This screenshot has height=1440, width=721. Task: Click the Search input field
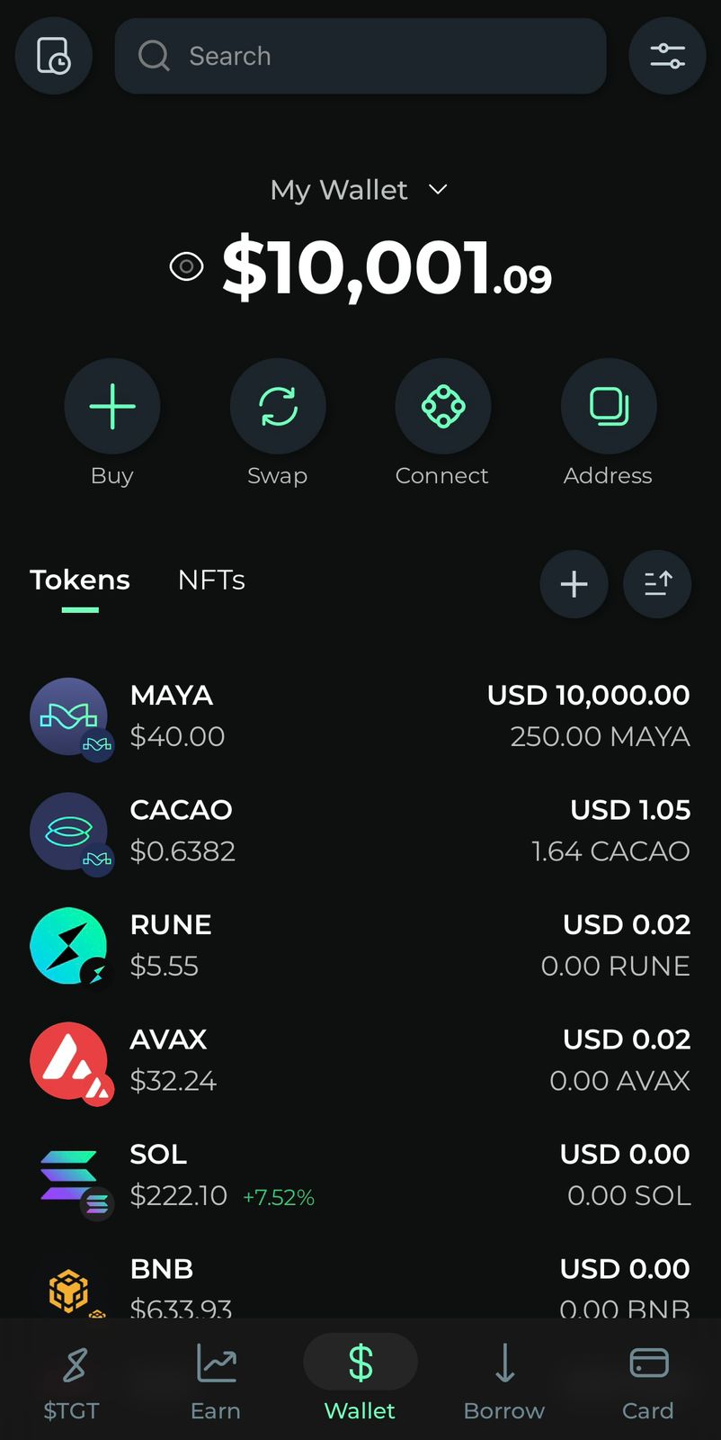pyautogui.click(x=360, y=56)
